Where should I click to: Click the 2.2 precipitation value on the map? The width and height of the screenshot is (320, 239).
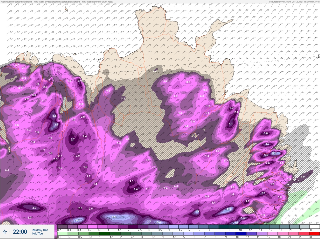point(27,99)
